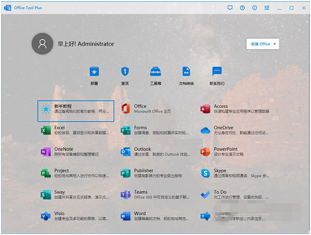The height and width of the screenshot is (235, 311).
Task: Open the 工具箱 (Toolbox) icon
Action: point(155,71)
